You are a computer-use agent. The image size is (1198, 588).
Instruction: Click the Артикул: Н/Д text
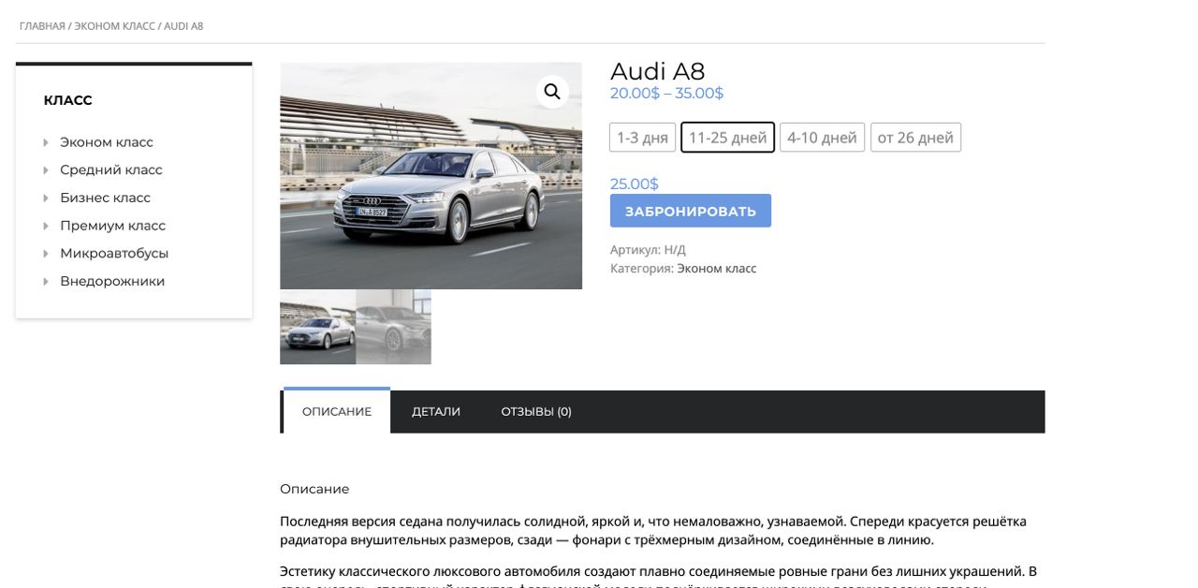648,250
